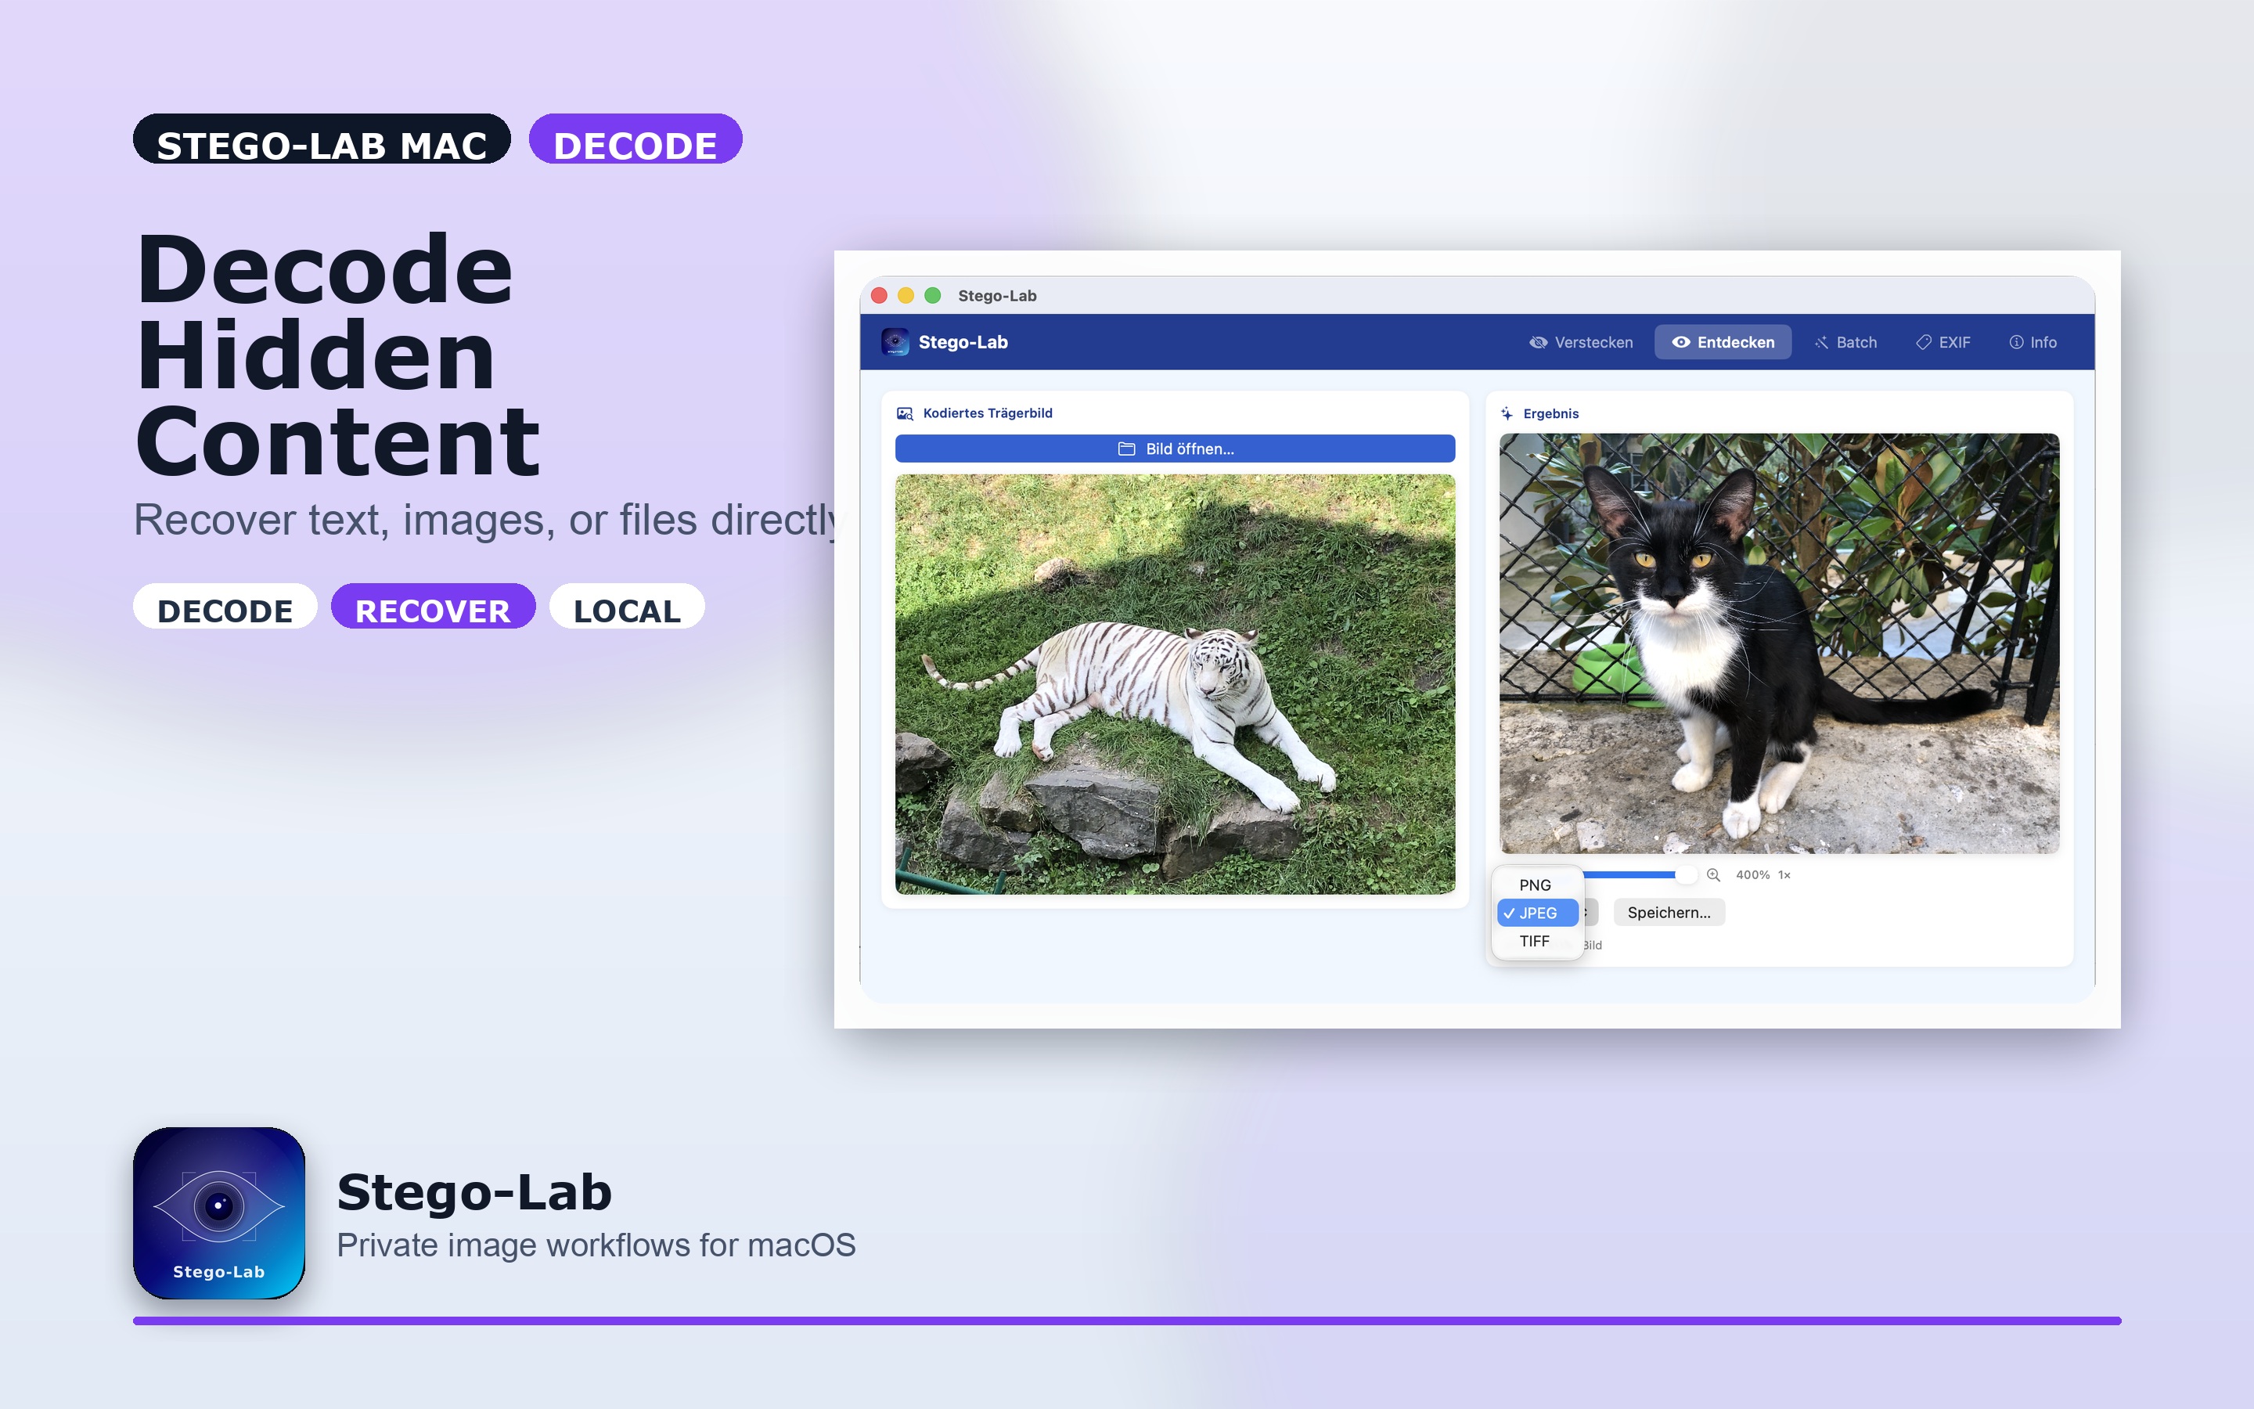The image size is (2254, 1409).
Task: Click the sparkle icon next to Ergebnis
Action: coord(1506,414)
